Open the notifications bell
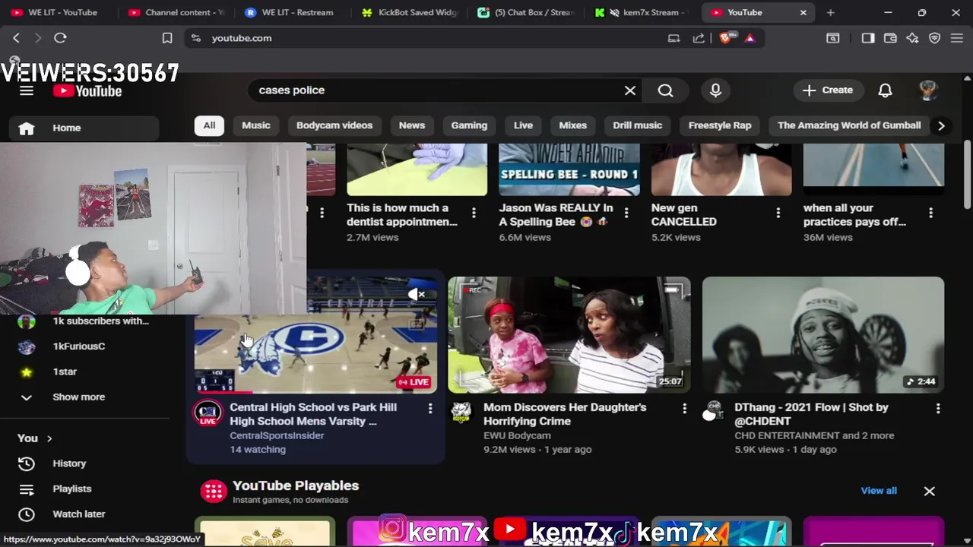Viewport: 973px width, 547px height. point(885,90)
